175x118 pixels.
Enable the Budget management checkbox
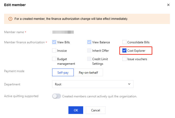[x=54, y=59]
